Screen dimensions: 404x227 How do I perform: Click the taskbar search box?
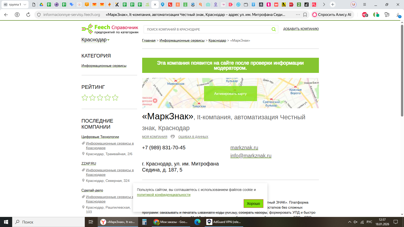tap(48, 222)
